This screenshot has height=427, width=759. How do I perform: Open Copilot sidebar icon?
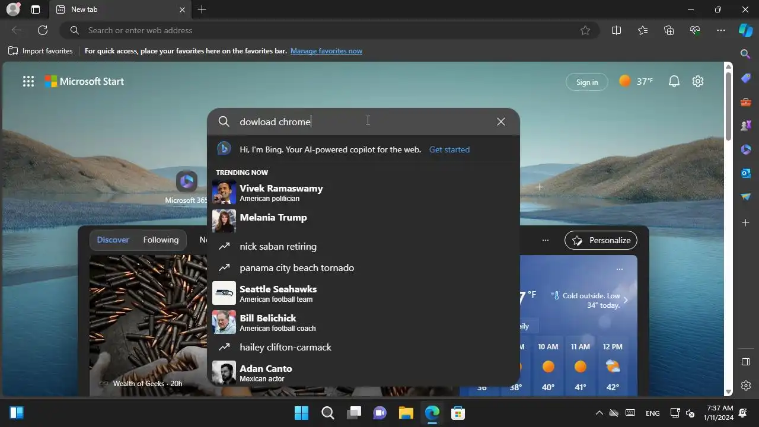[x=745, y=30]
